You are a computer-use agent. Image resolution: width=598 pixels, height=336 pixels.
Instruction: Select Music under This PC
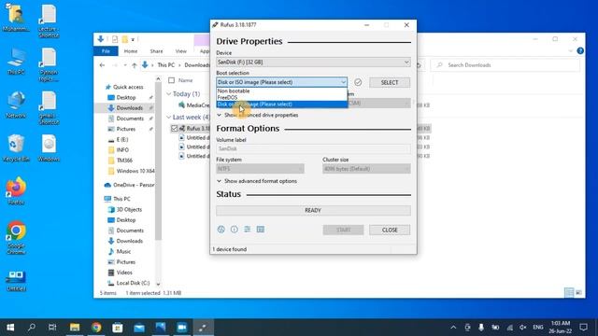coord(123,251)
